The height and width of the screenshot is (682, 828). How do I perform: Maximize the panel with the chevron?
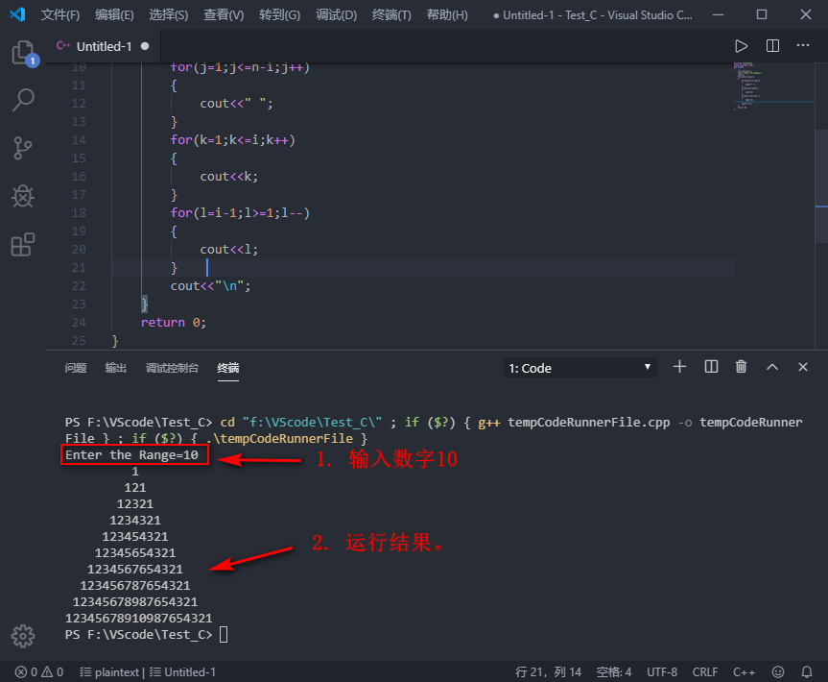tap(771, 367)
